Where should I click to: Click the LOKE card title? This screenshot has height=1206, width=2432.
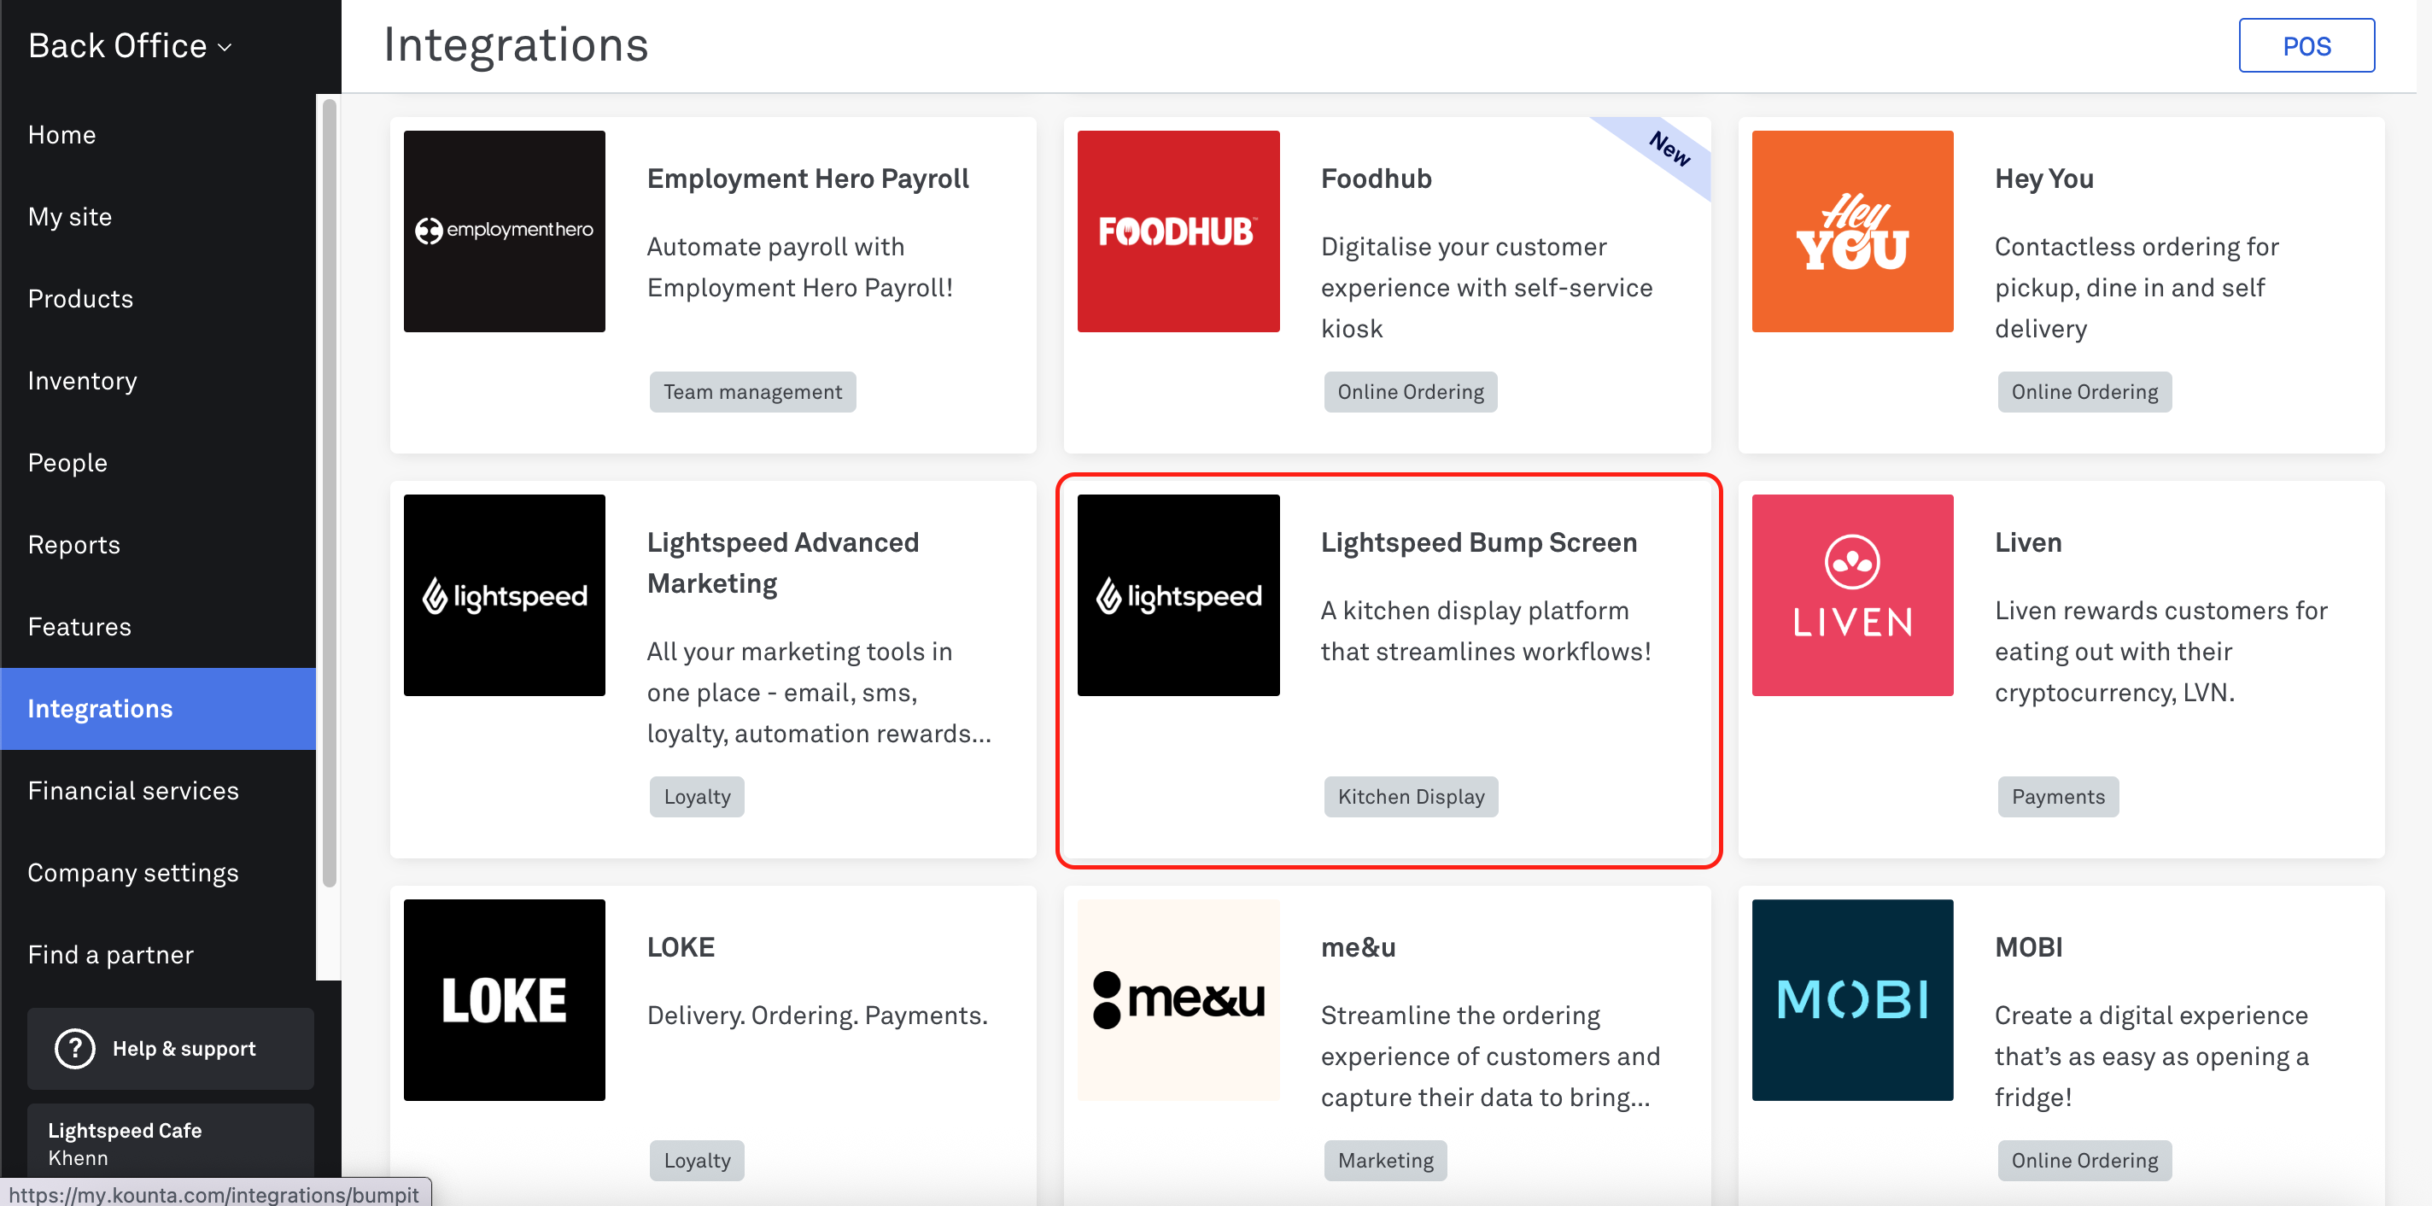point(681,946)
